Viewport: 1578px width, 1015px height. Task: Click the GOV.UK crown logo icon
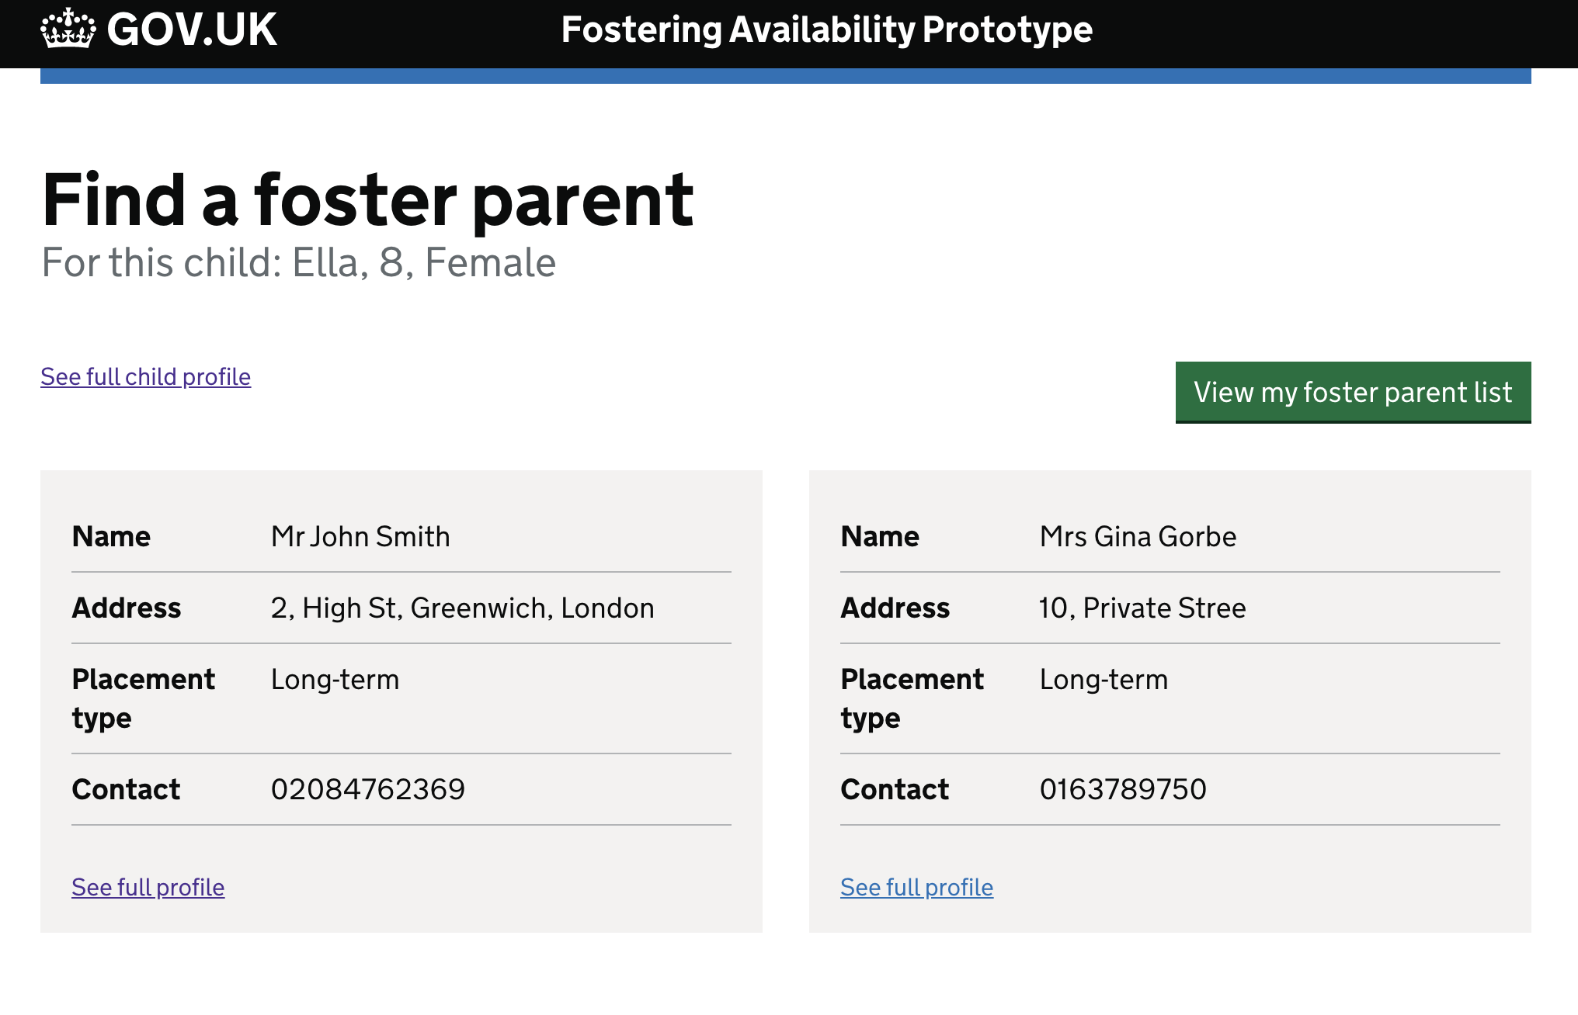click(x=68, y=29)
